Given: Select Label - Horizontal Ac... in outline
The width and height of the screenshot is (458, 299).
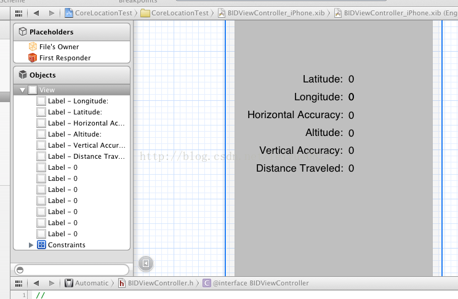Looking at the screenshot, I should tap(86, 123).
